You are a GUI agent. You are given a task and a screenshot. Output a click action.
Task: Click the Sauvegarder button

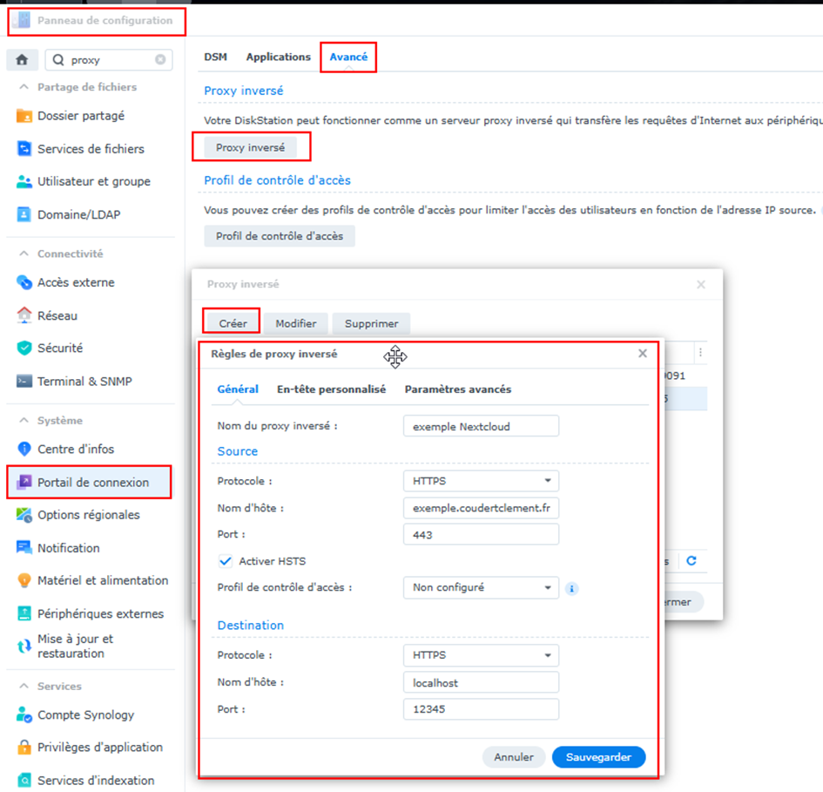[598, 757]
